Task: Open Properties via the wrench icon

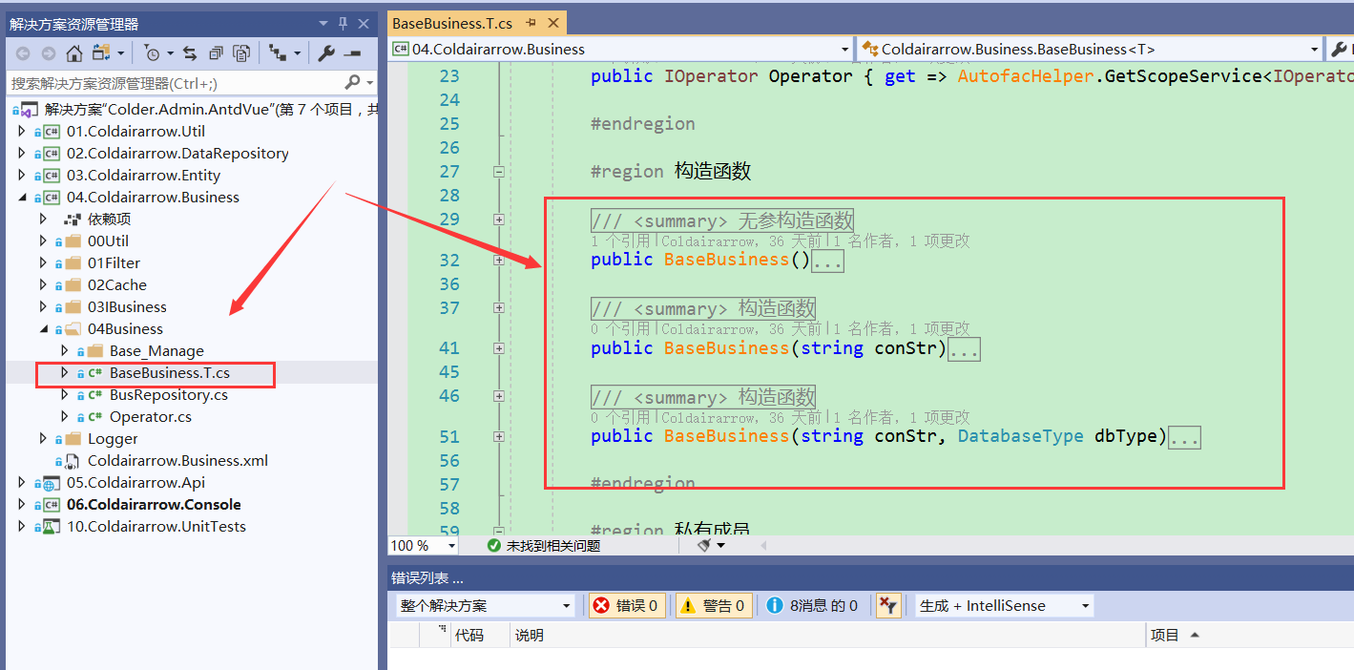Action: click(326, 53)
